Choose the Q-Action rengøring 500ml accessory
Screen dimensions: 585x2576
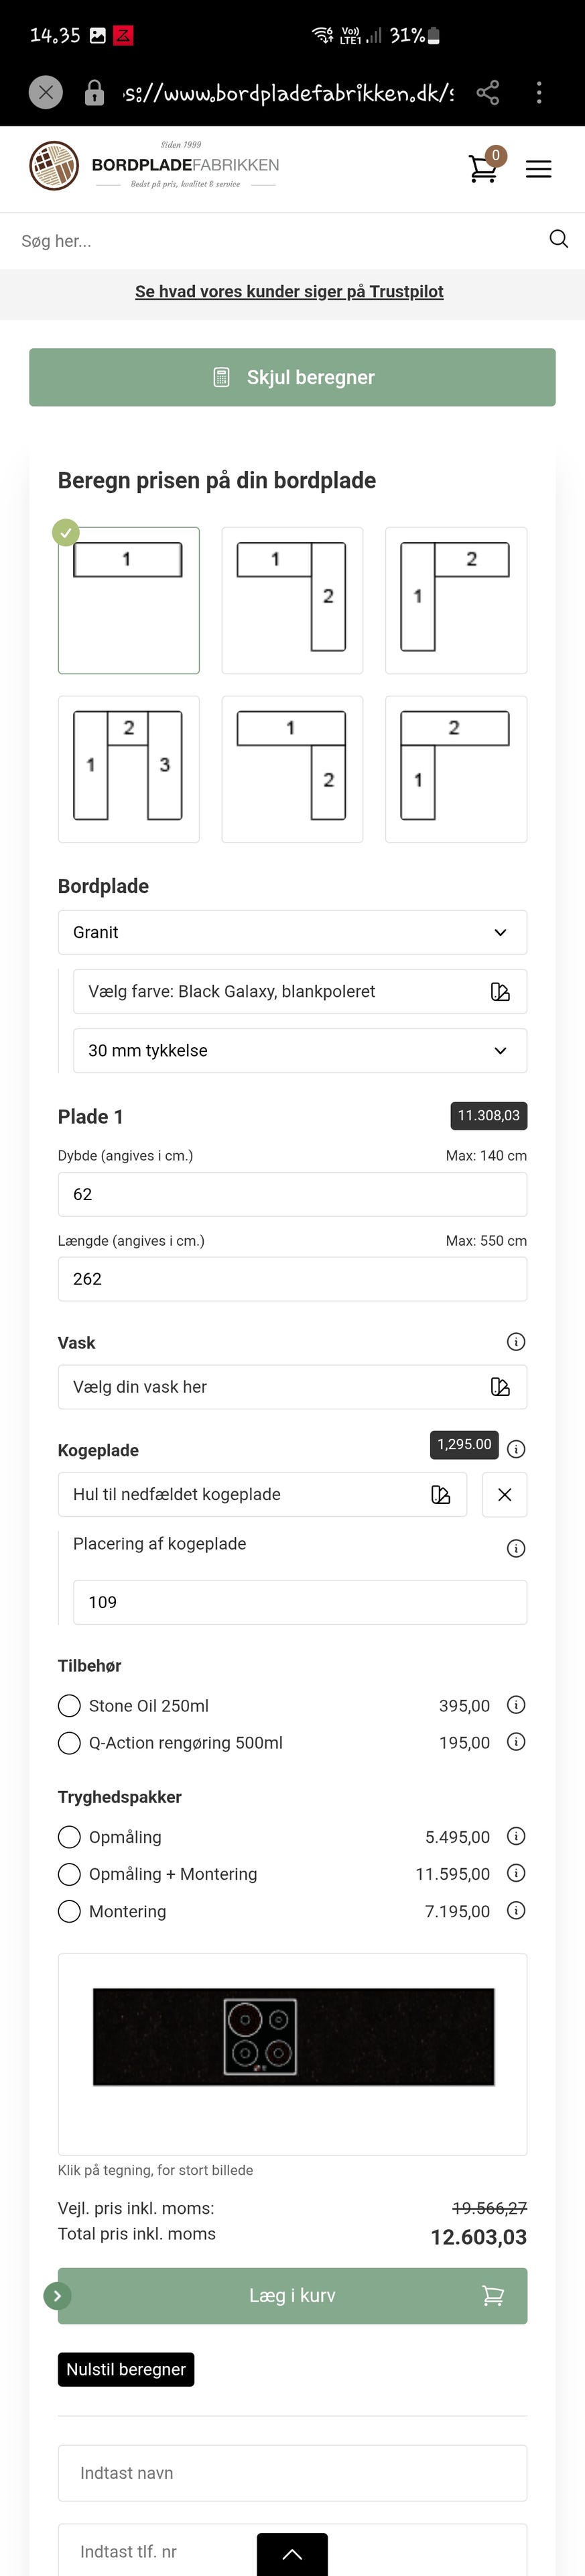coord(69,1743)
